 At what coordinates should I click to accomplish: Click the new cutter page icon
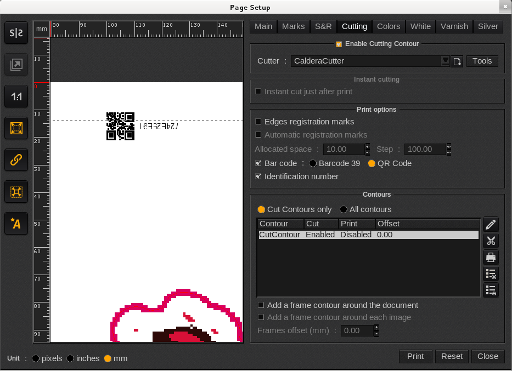click(x=457, y=61)
